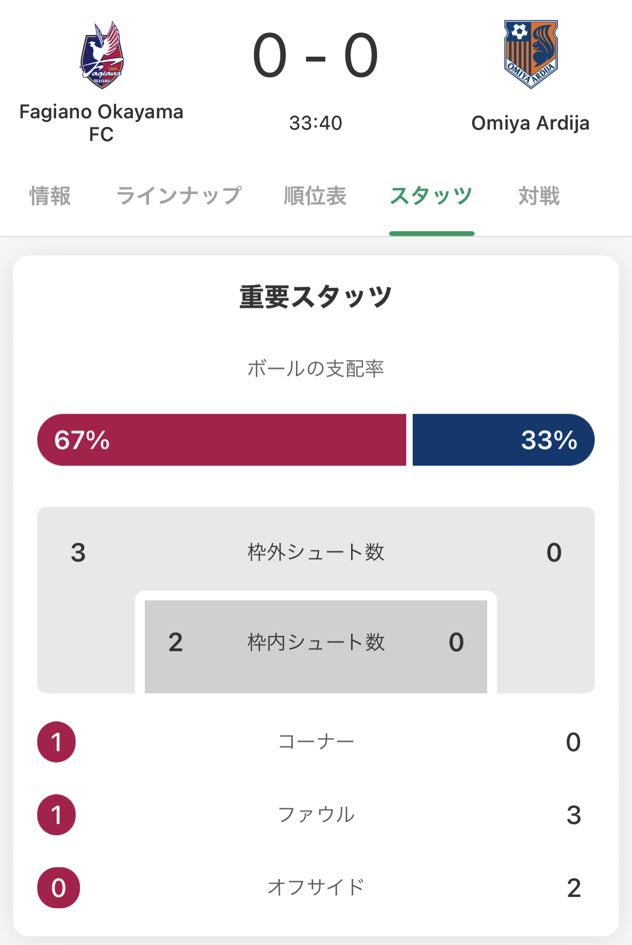Click the 枠内シュート数 shots-on-target box
Image resolution: width=632 pixels, height=945 pixels.
click(x=315, y=643)
